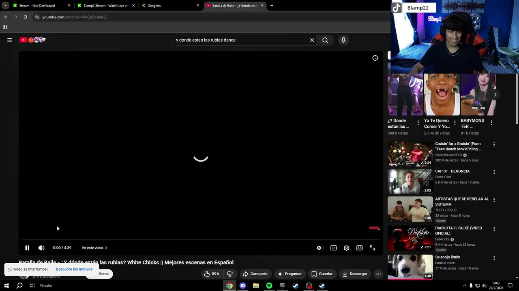The height and width of the screenshot is (291, 519).
Task: Run the YouTube search magnifier button
Action: [x=325, y=40]
